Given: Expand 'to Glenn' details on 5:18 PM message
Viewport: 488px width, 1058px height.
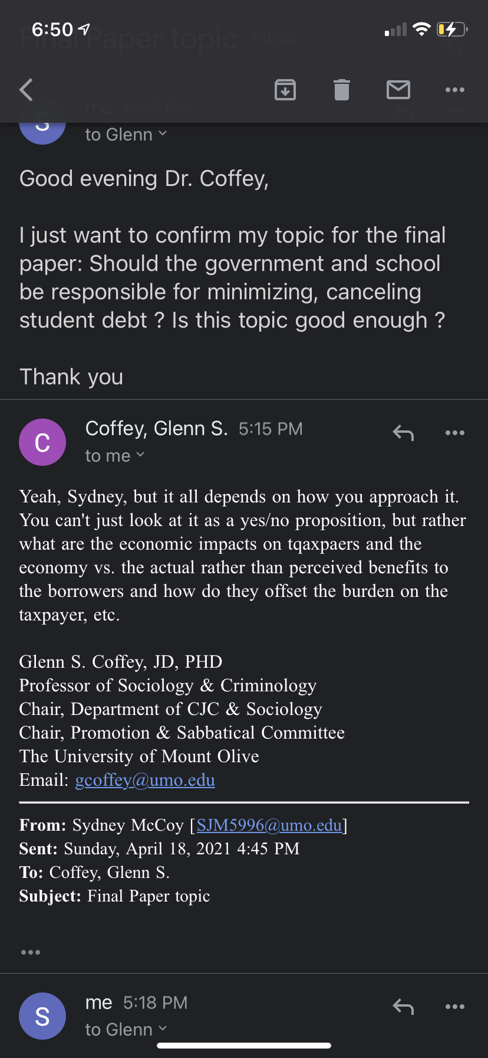Looking at the screenshot, I should 126,1030.
